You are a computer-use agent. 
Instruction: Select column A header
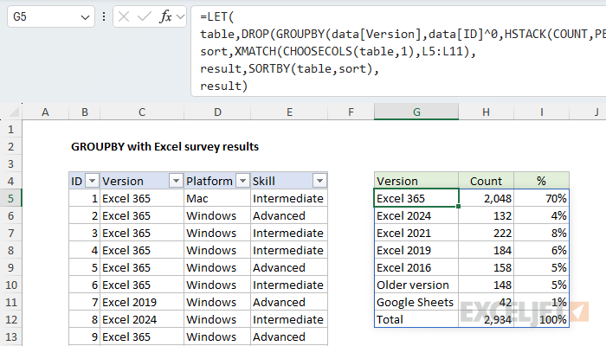[x=45, y=112]
